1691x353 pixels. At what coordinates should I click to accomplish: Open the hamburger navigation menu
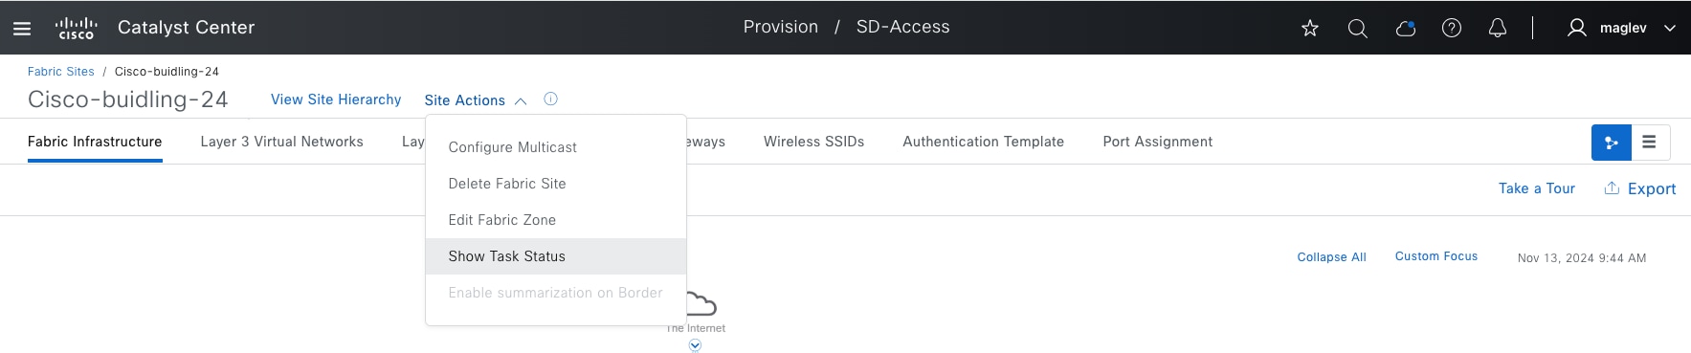(22, 29)
